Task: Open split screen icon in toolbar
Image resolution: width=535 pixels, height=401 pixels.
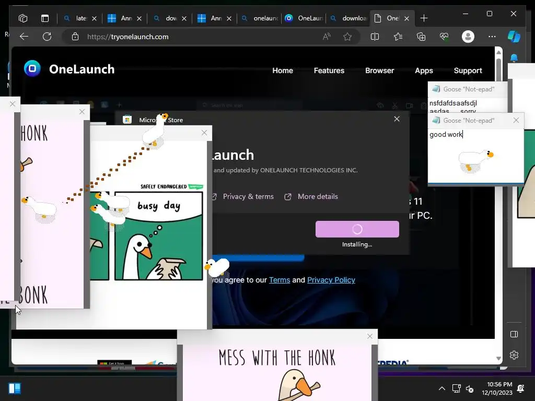Action: tap(375, 37)
